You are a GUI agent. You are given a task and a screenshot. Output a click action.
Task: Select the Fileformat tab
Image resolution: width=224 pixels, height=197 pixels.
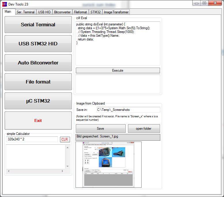pyautogui.click(x=80, y=12)
